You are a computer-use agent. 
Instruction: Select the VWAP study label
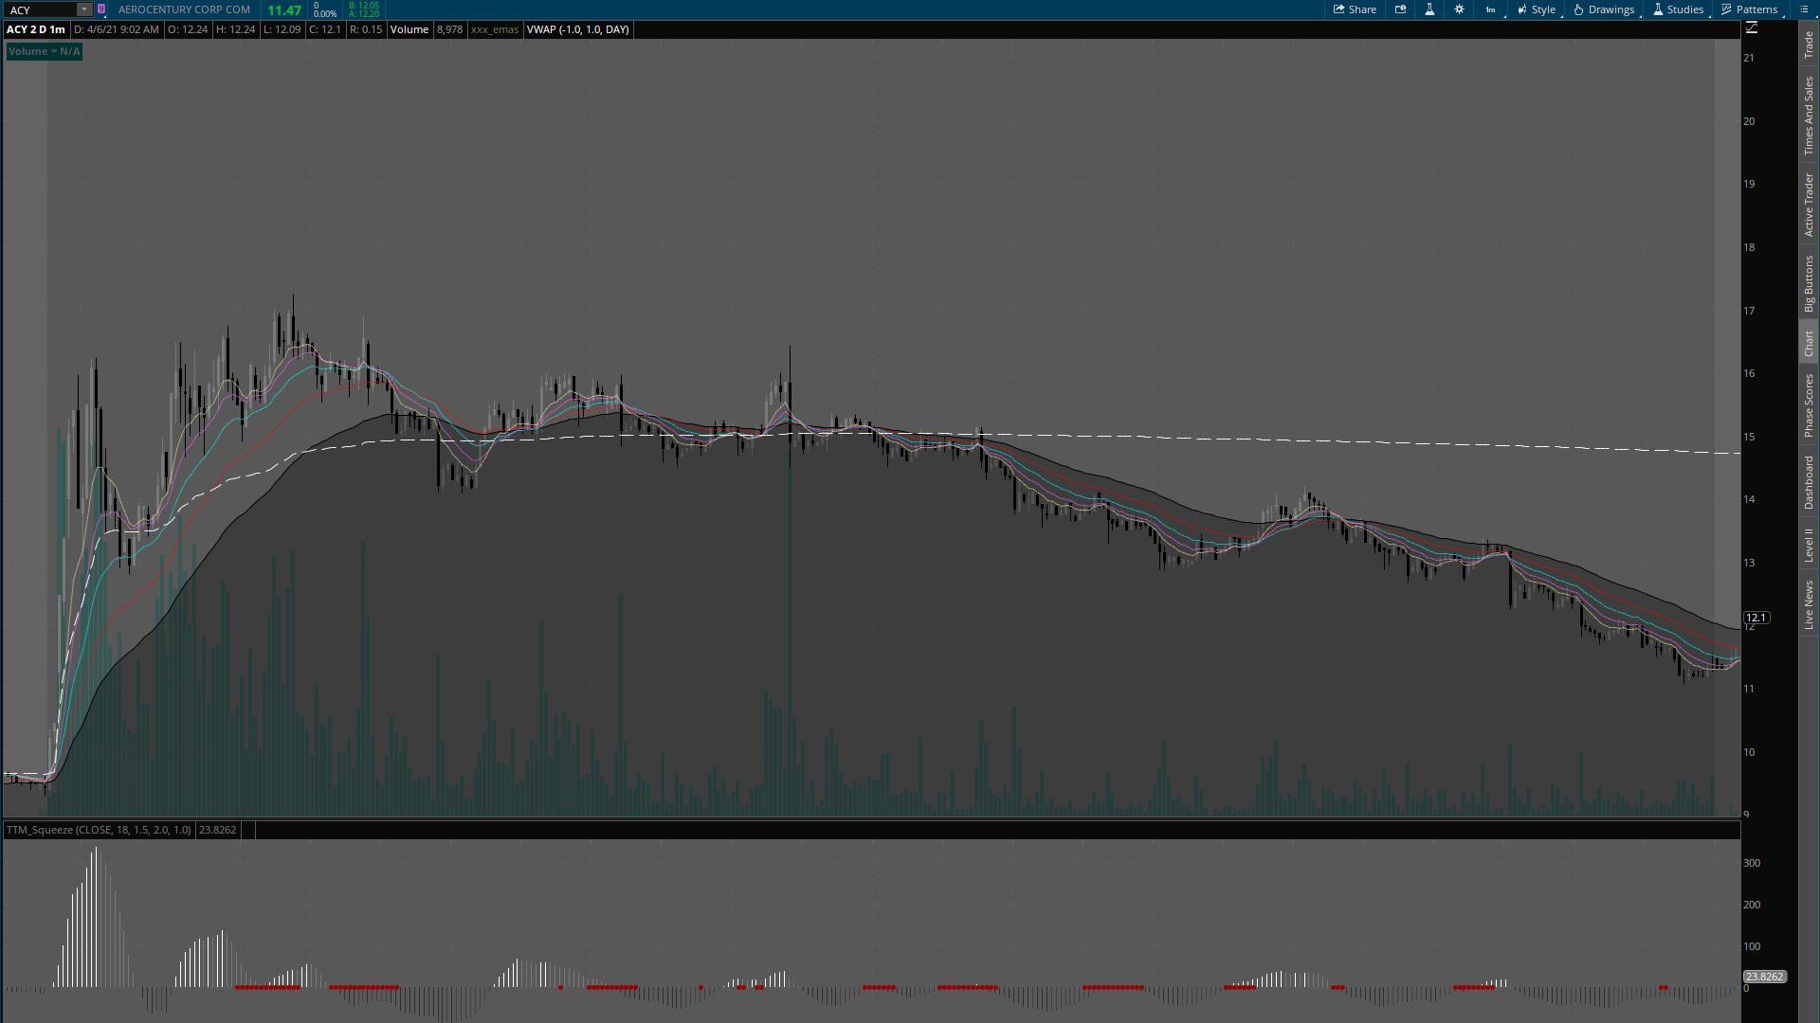[577, 29]
